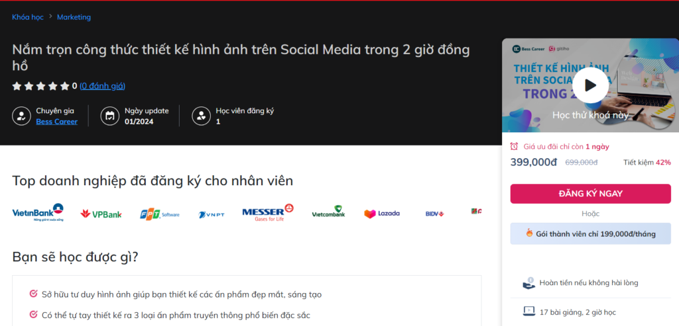The width and height of the screenshot is (679, 326).
Task: Click the five-star rating row
Action: tap(40, 86)
